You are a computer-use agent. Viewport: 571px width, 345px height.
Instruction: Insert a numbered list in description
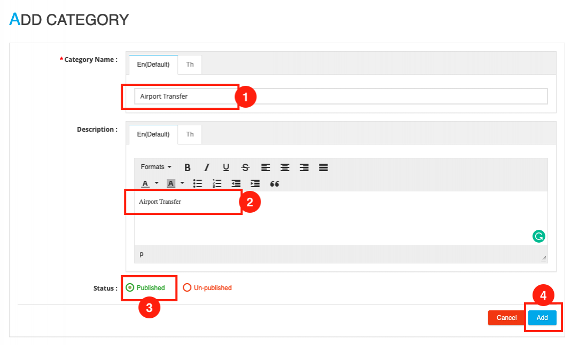coord(217,183)
